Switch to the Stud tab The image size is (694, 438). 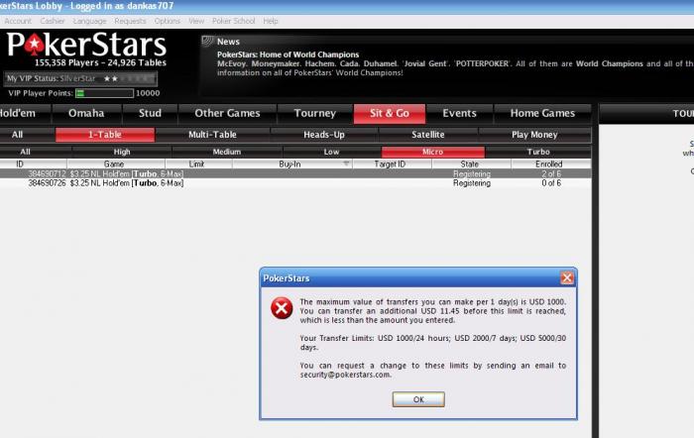tap(150, 113)
